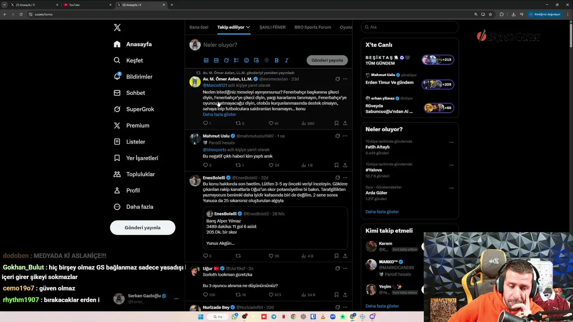
Task: Switch to the YouTube browser tab
Action: (88, 5)
